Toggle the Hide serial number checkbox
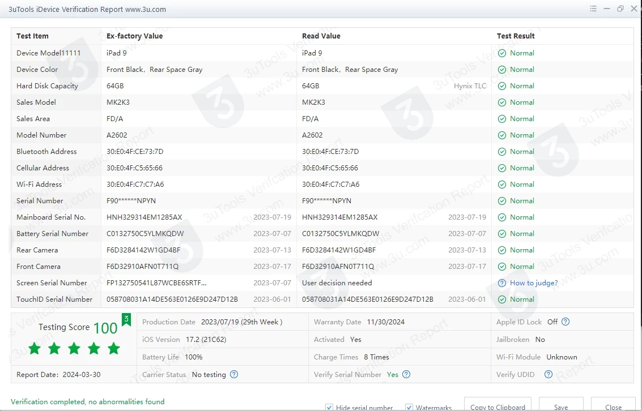 (329, 407)
